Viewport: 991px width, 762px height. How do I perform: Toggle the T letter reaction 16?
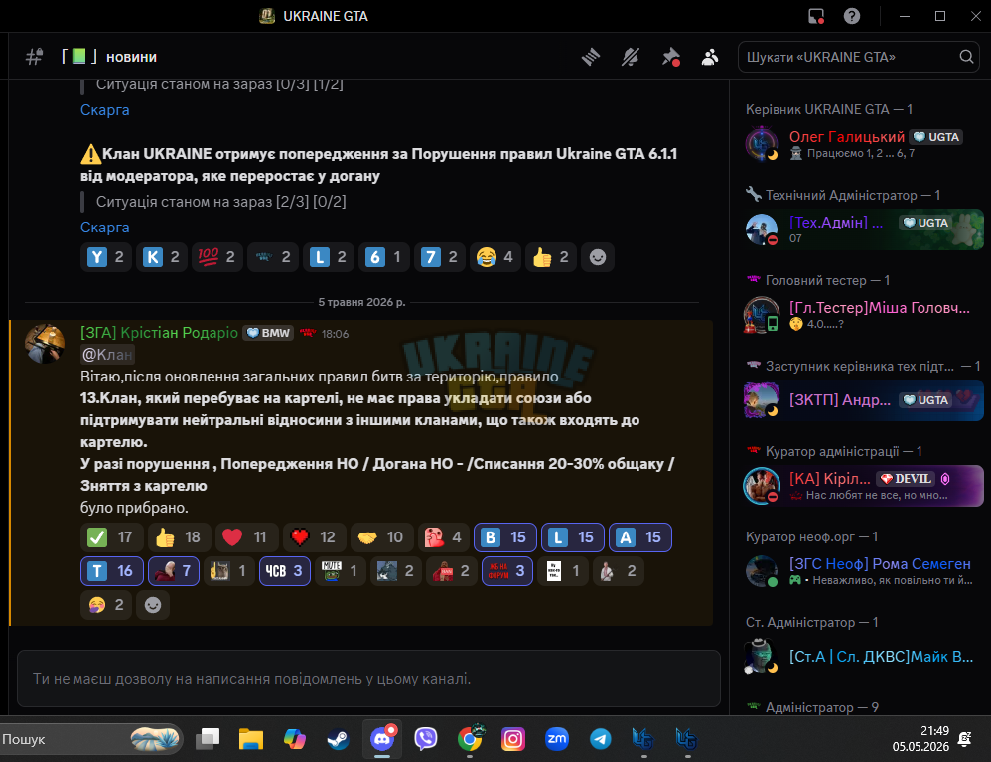tap(112, 571)
